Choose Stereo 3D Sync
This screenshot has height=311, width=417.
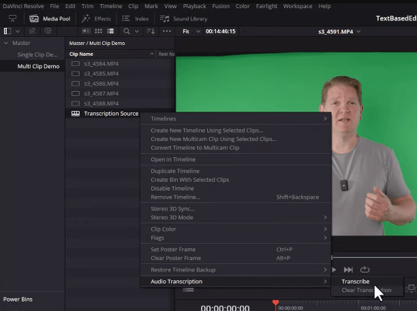pyautogui.click(x=236, y=209)
